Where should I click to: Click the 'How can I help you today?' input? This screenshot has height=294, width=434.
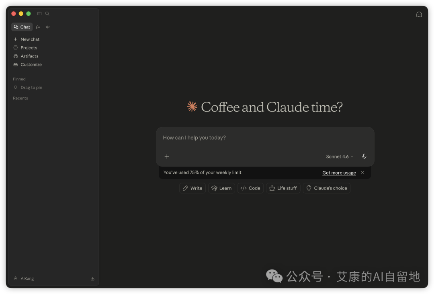tap(257, 138)
